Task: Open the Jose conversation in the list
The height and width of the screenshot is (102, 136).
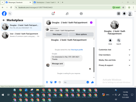Action: [21, 35]
